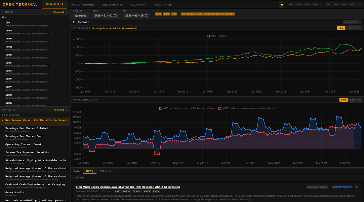The height and width of the screenshot is (202, 364).
Task: Remove the IBM ticker chip
Action: (174, 14)
